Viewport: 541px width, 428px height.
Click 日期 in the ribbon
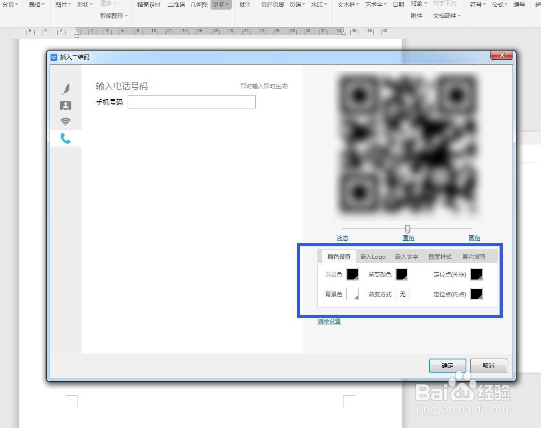[x=398, y=5]
